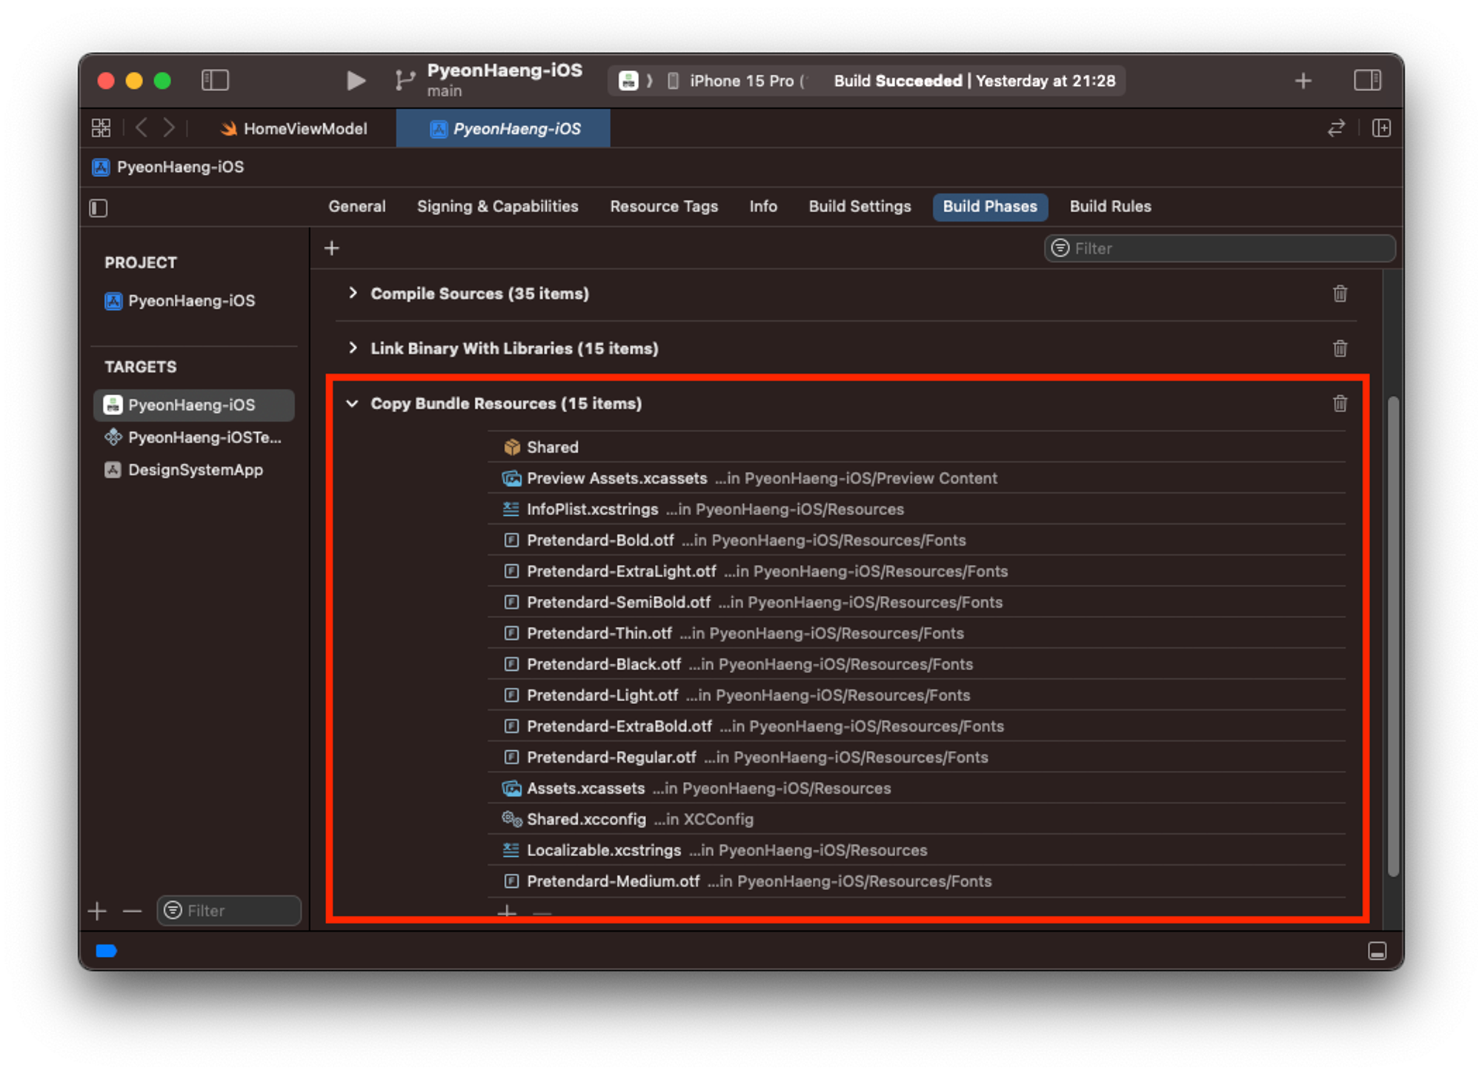
Task: Expand the Compile Sources section
Action: [x=353, y=294]
